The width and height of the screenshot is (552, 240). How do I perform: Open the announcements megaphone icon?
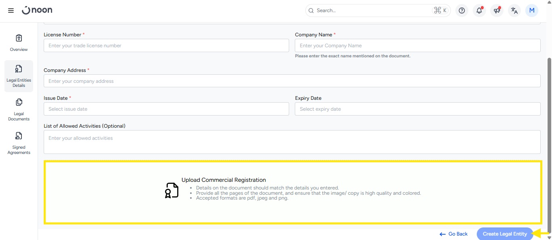(x=497, y=11)
